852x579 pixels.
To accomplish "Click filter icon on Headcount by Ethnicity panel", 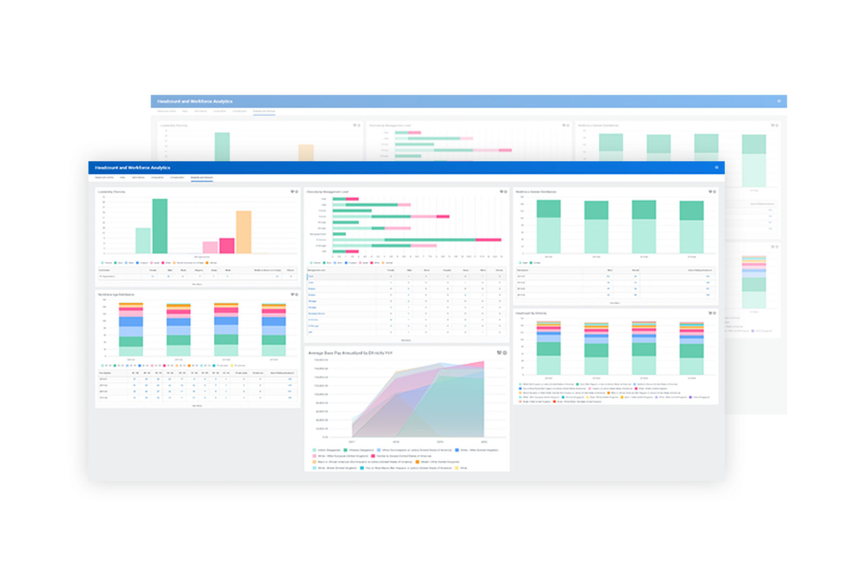I will click(710, 313).
